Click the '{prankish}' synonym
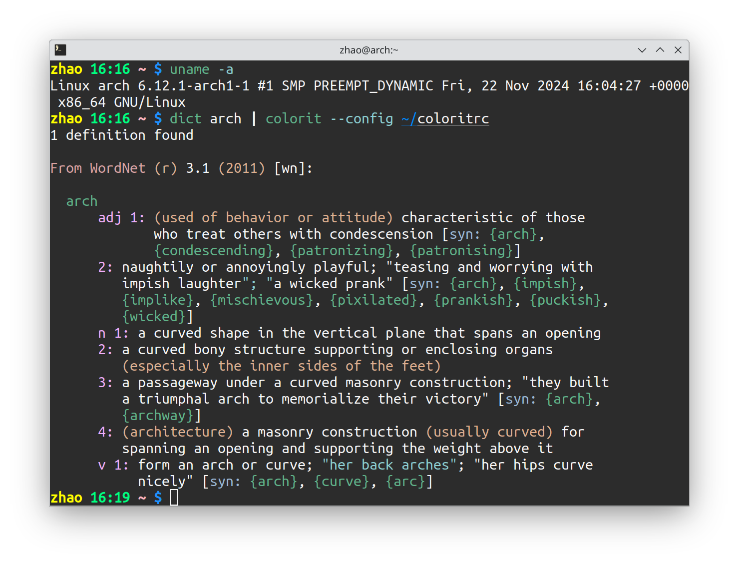 (x=473, y=300)
